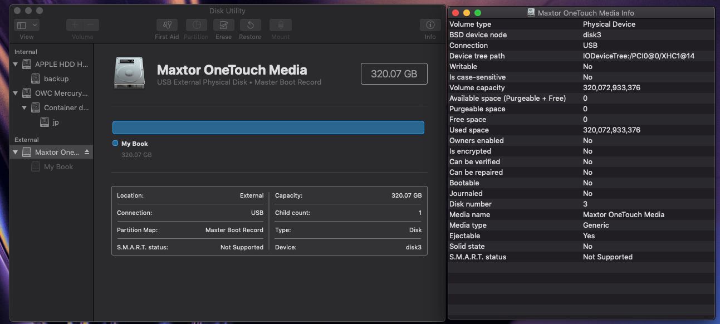The image size is (720, 324).
Task: Click the Journaled row
Action: pyautogui.click(x=581, y=193)
